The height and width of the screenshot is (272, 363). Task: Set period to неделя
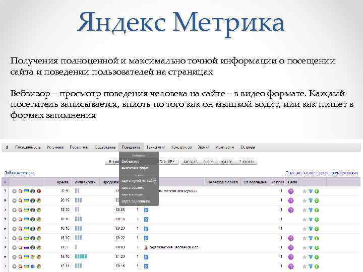coord(226,162)
